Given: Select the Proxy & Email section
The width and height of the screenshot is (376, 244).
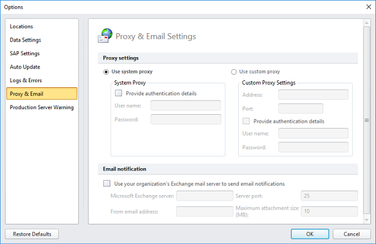Looking at the screenshot, I should coord(42,93).
